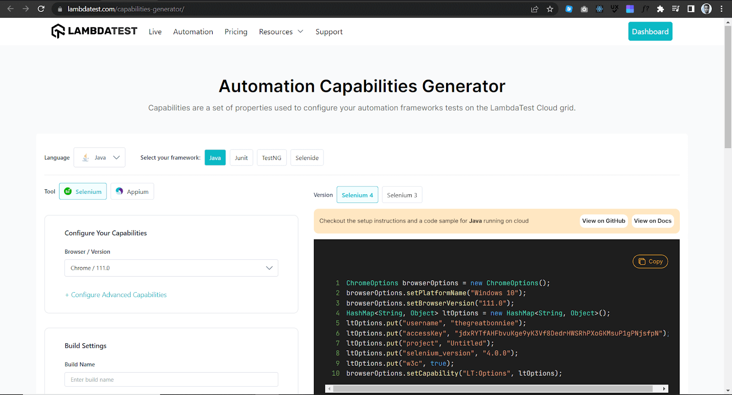Open the Chrome profile avatar
This screenshot has width=732, height=395.
click(706, 9)
